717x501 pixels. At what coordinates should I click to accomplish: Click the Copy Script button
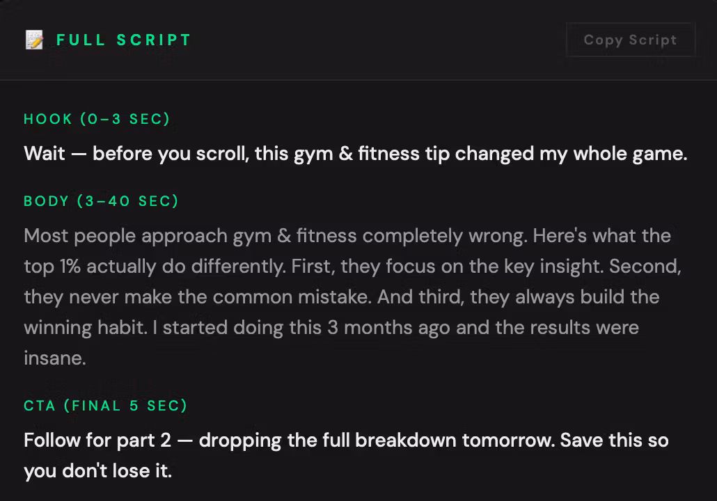pyautogui.click(x=631, y=40)
